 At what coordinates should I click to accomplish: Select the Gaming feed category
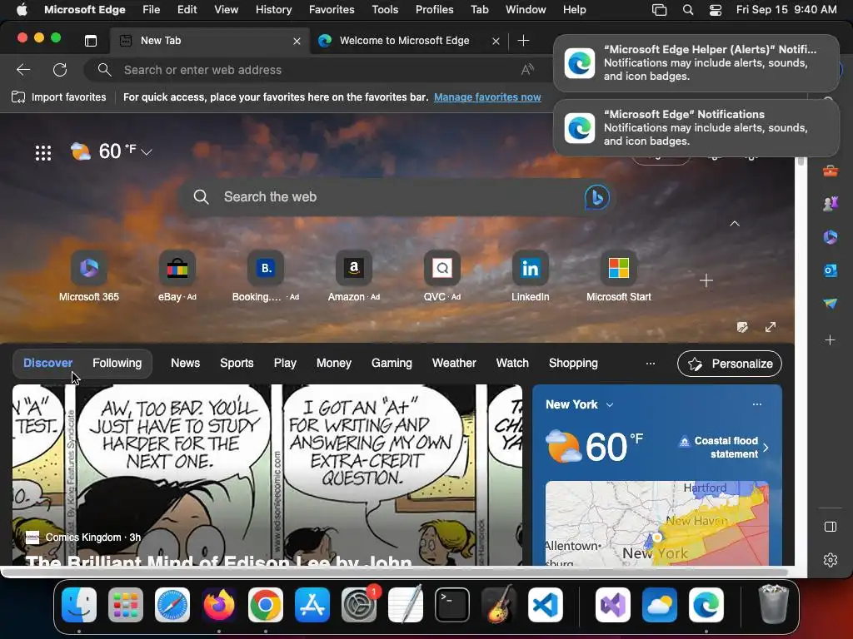(x=392, y=363)
